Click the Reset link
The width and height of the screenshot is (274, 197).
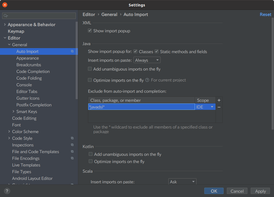(265, 14)
